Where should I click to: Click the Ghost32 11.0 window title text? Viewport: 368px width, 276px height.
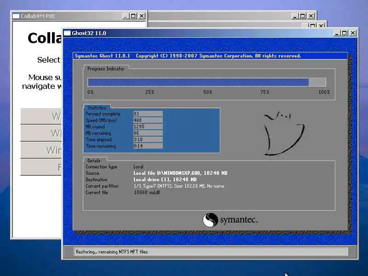point(89,33)
